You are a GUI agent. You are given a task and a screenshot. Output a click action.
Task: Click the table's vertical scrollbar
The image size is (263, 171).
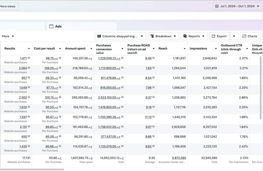click(261, 88)
